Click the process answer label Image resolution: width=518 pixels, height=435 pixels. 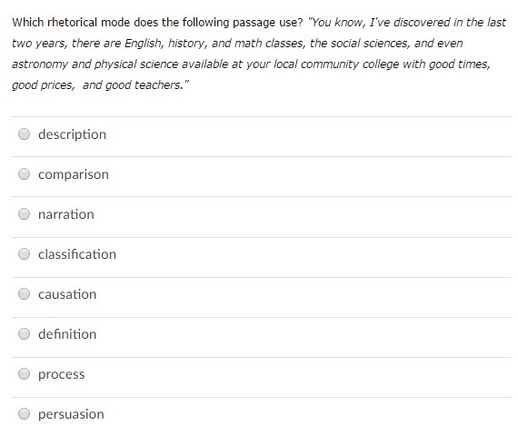coord(62,374)
